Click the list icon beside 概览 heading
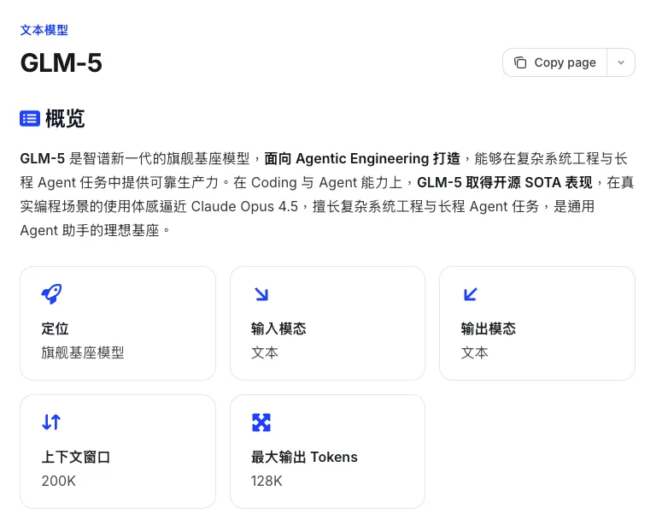This screenshot has width=668, height=520. click(x=30, y=119)
